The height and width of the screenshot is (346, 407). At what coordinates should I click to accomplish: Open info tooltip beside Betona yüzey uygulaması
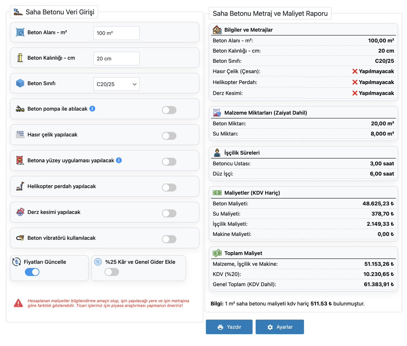[x=119, y=160]
